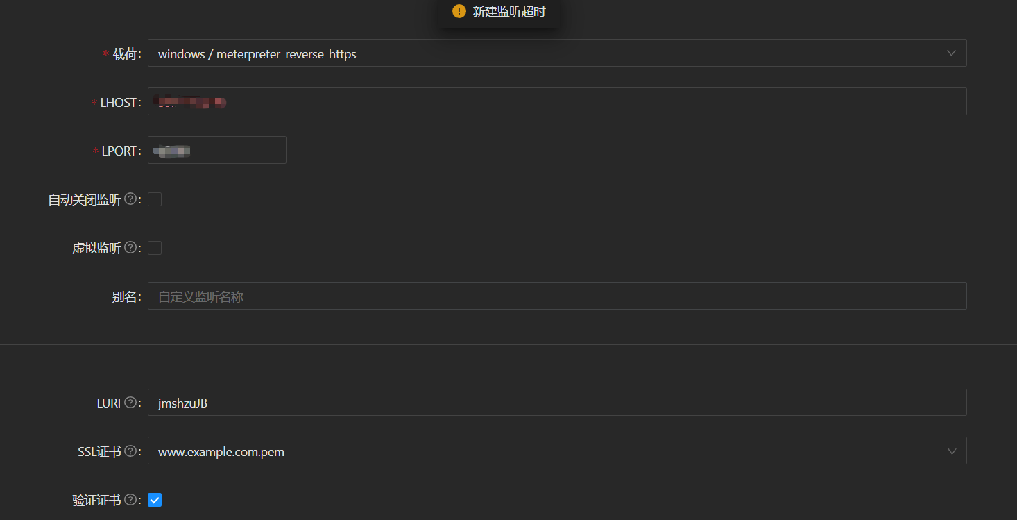Show the LURI help tooltip icon
The height and width of the screenshot is (520, 1017).
130,402
